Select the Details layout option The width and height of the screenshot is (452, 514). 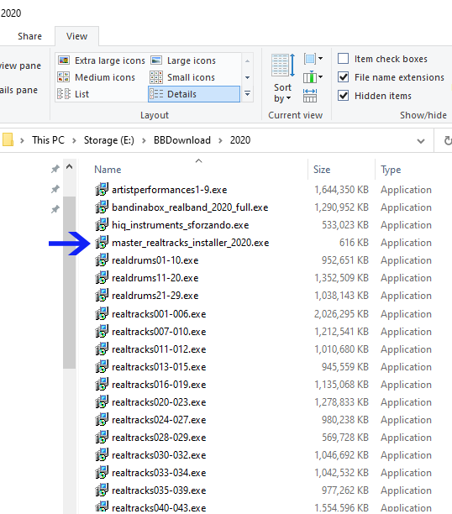(x=194, y=94)
